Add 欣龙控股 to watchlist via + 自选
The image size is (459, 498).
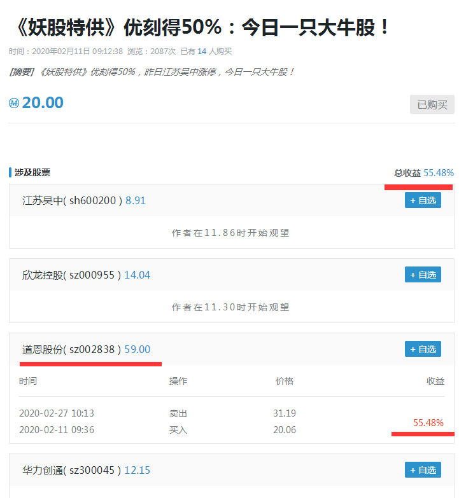[423, 274]
